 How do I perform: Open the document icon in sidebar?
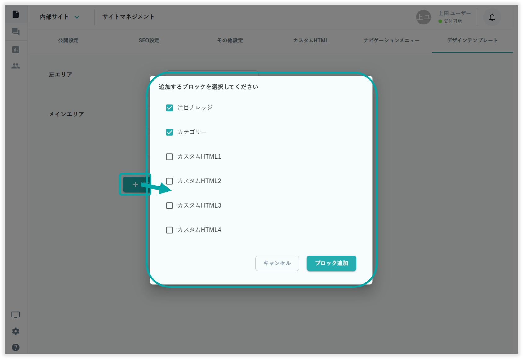(16, 14)
